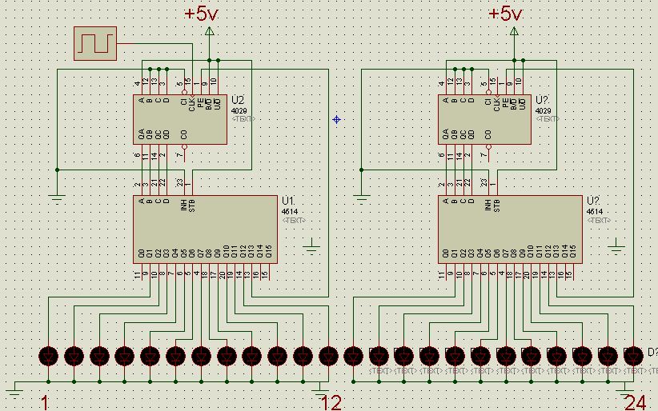Click the blue origin crosshair marker
Viewport: 658px width, 411px height.
coord(336,119)
